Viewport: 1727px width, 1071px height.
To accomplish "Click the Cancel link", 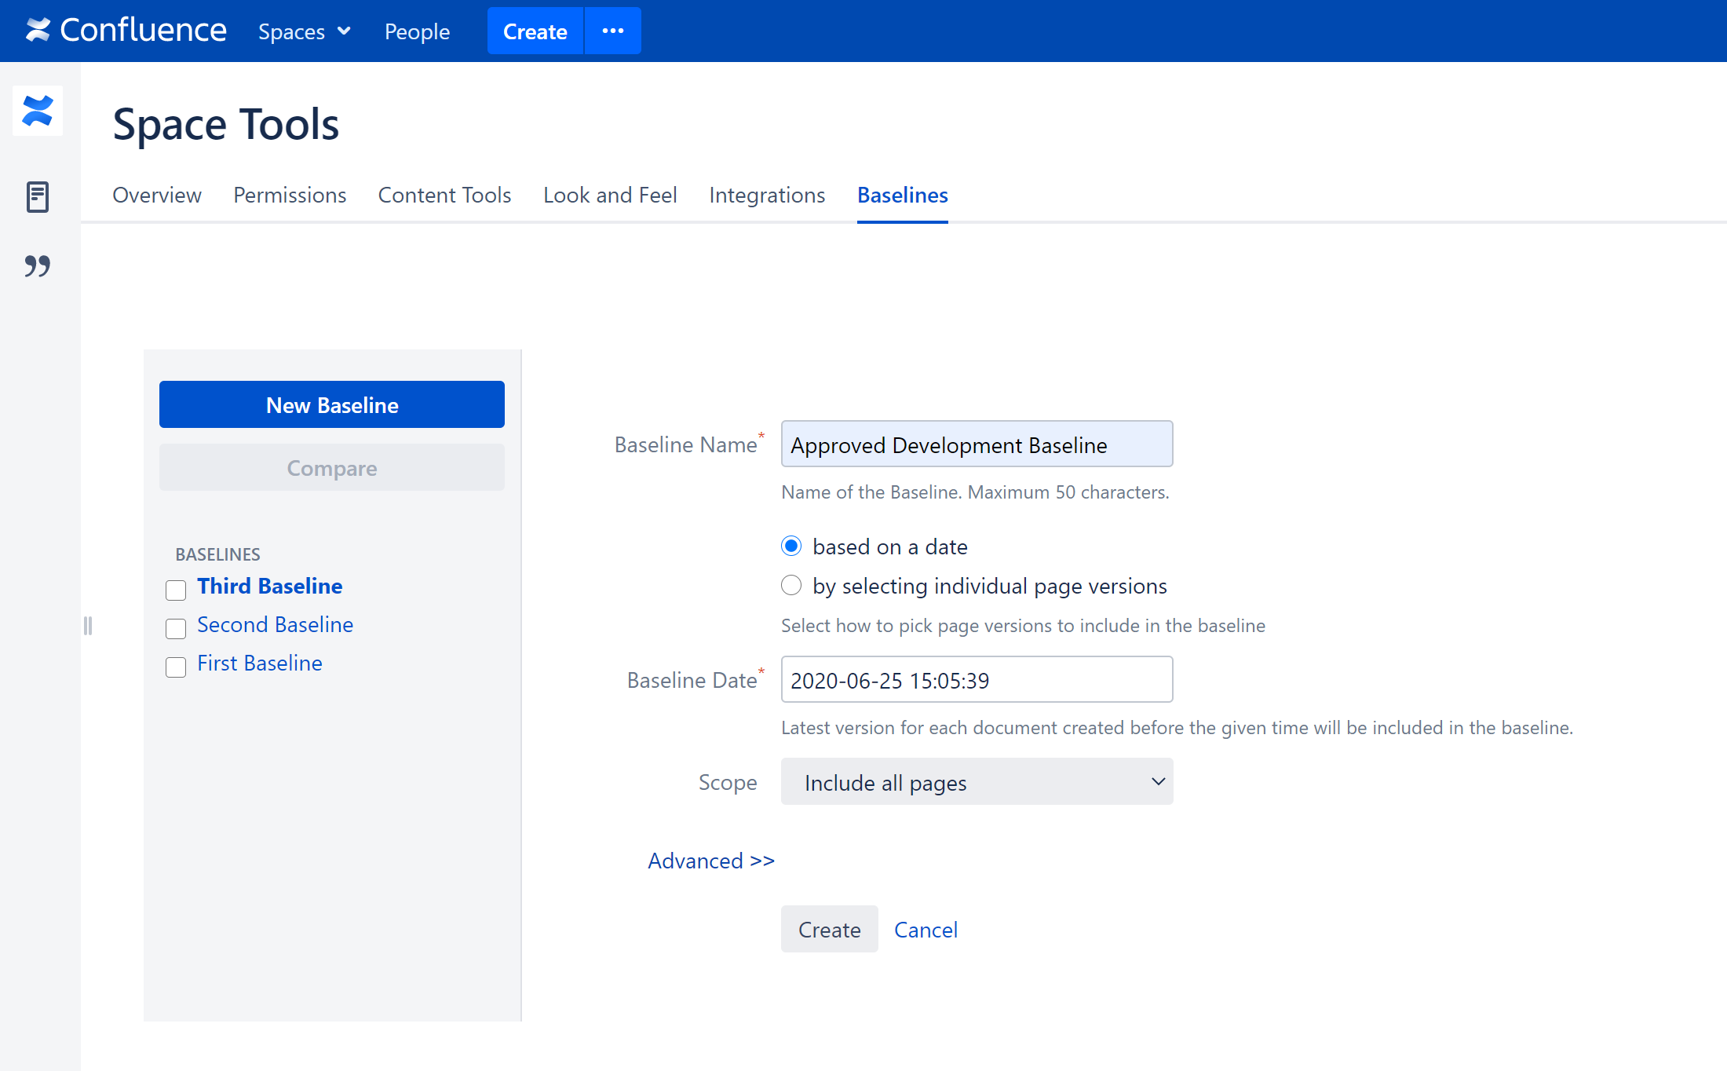I will (x=926, y=930).
